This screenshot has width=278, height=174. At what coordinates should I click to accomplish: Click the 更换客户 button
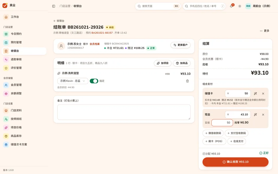pyautogui.click(x=180, y=45)
